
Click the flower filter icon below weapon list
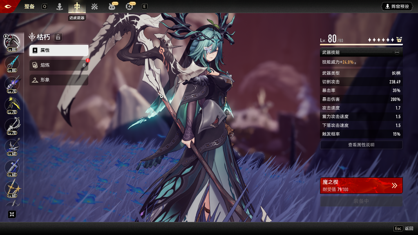12,214
